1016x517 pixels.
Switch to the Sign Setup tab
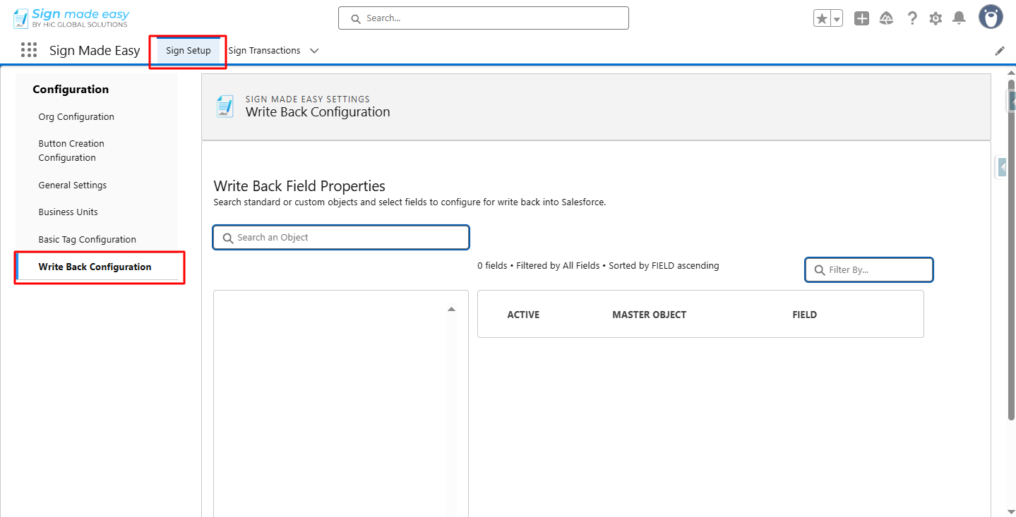(x=188, y=51)
